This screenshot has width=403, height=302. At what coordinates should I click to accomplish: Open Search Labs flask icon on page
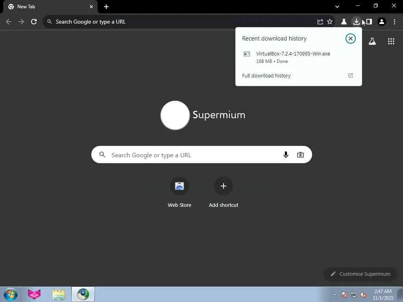(372, 41)
